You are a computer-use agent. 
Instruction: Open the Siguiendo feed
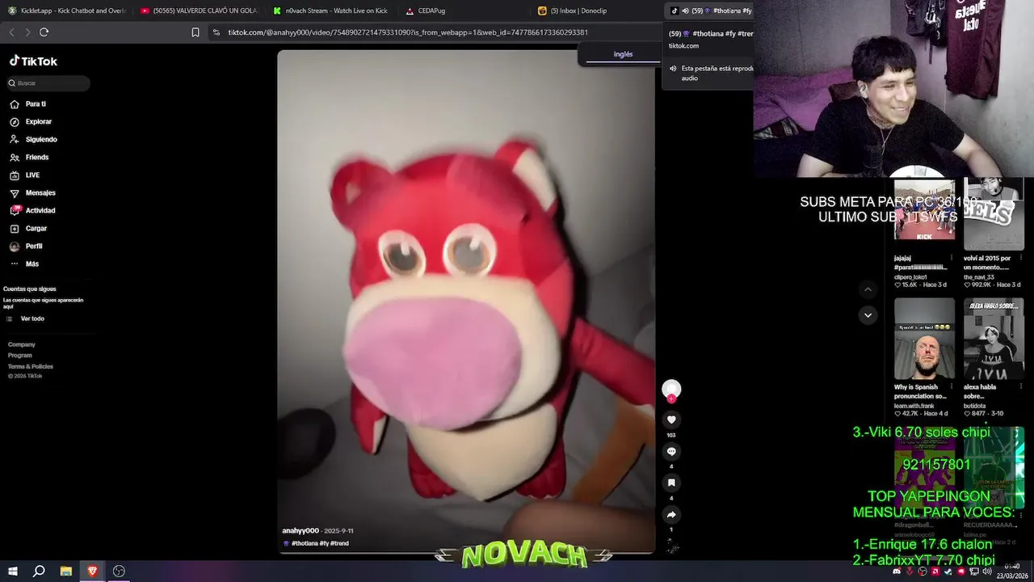[x=33, y=140]
